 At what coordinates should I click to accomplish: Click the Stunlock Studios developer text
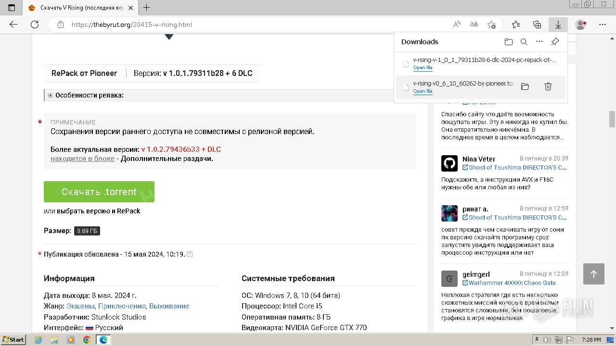[x=119, y=317]
